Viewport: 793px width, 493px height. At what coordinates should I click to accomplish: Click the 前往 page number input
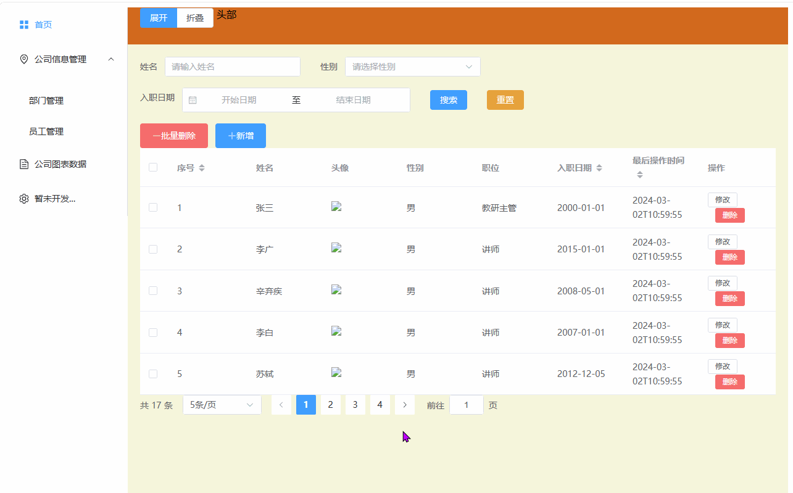pyautogui.click(x=467, y=405)
